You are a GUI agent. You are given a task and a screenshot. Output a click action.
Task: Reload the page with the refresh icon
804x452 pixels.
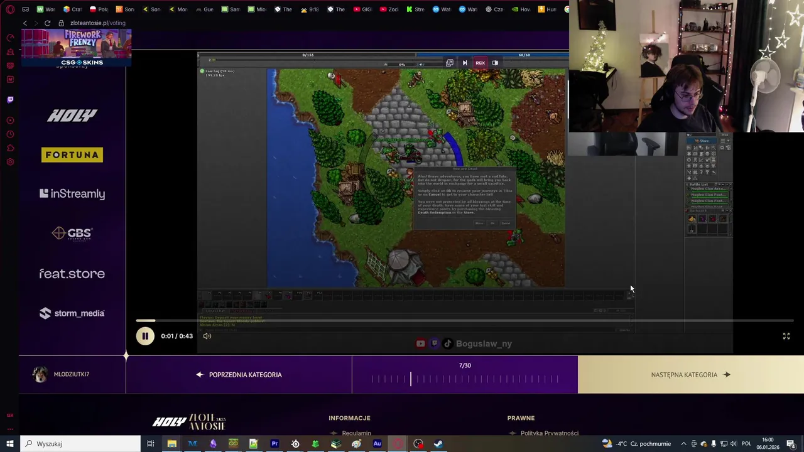point(47,23)
